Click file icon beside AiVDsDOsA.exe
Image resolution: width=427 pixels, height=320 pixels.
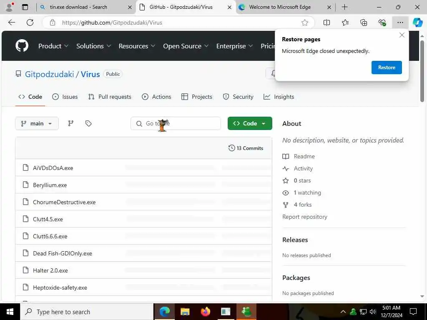pos(25,167)
